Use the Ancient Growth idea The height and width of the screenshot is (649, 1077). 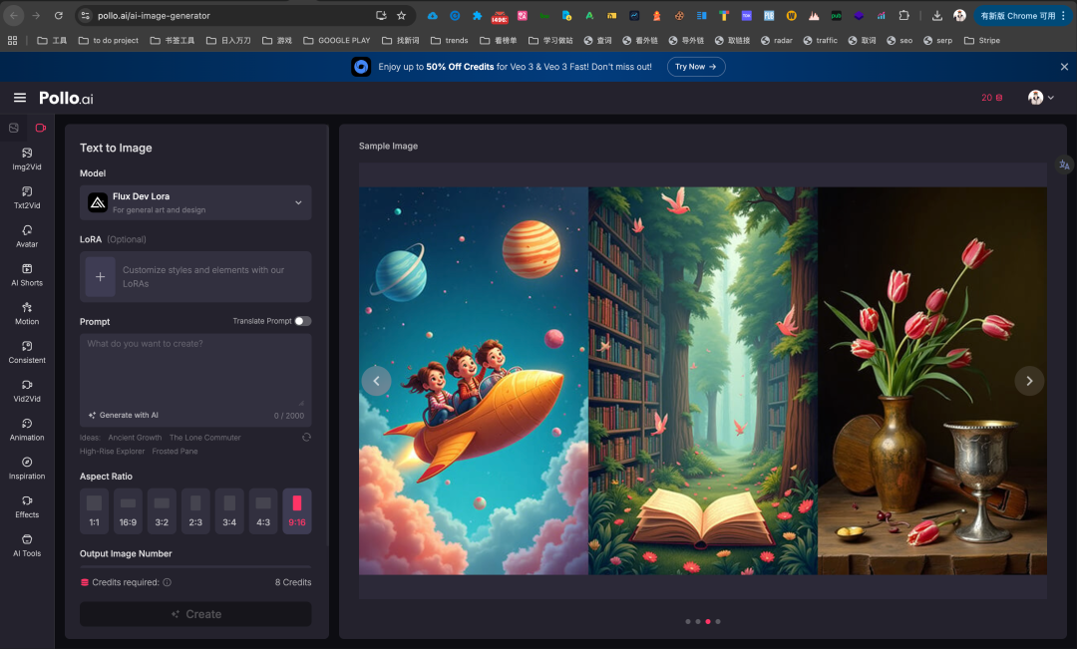pos(135,438)
